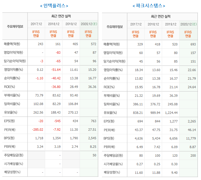The width and height of the screenshot is (201, 180).
Task: Click 인텍플러스 EPS value -545
Action: (57, 121)
